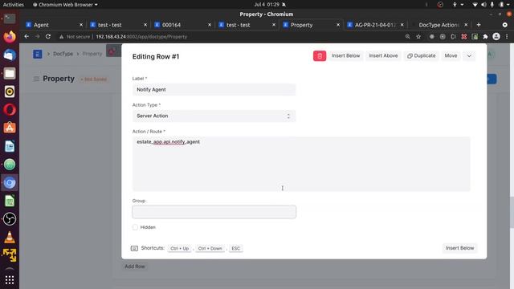Open LibreOffice Calc from the dock
Viewport: 514px width, 289px height.
click(10, 201)
